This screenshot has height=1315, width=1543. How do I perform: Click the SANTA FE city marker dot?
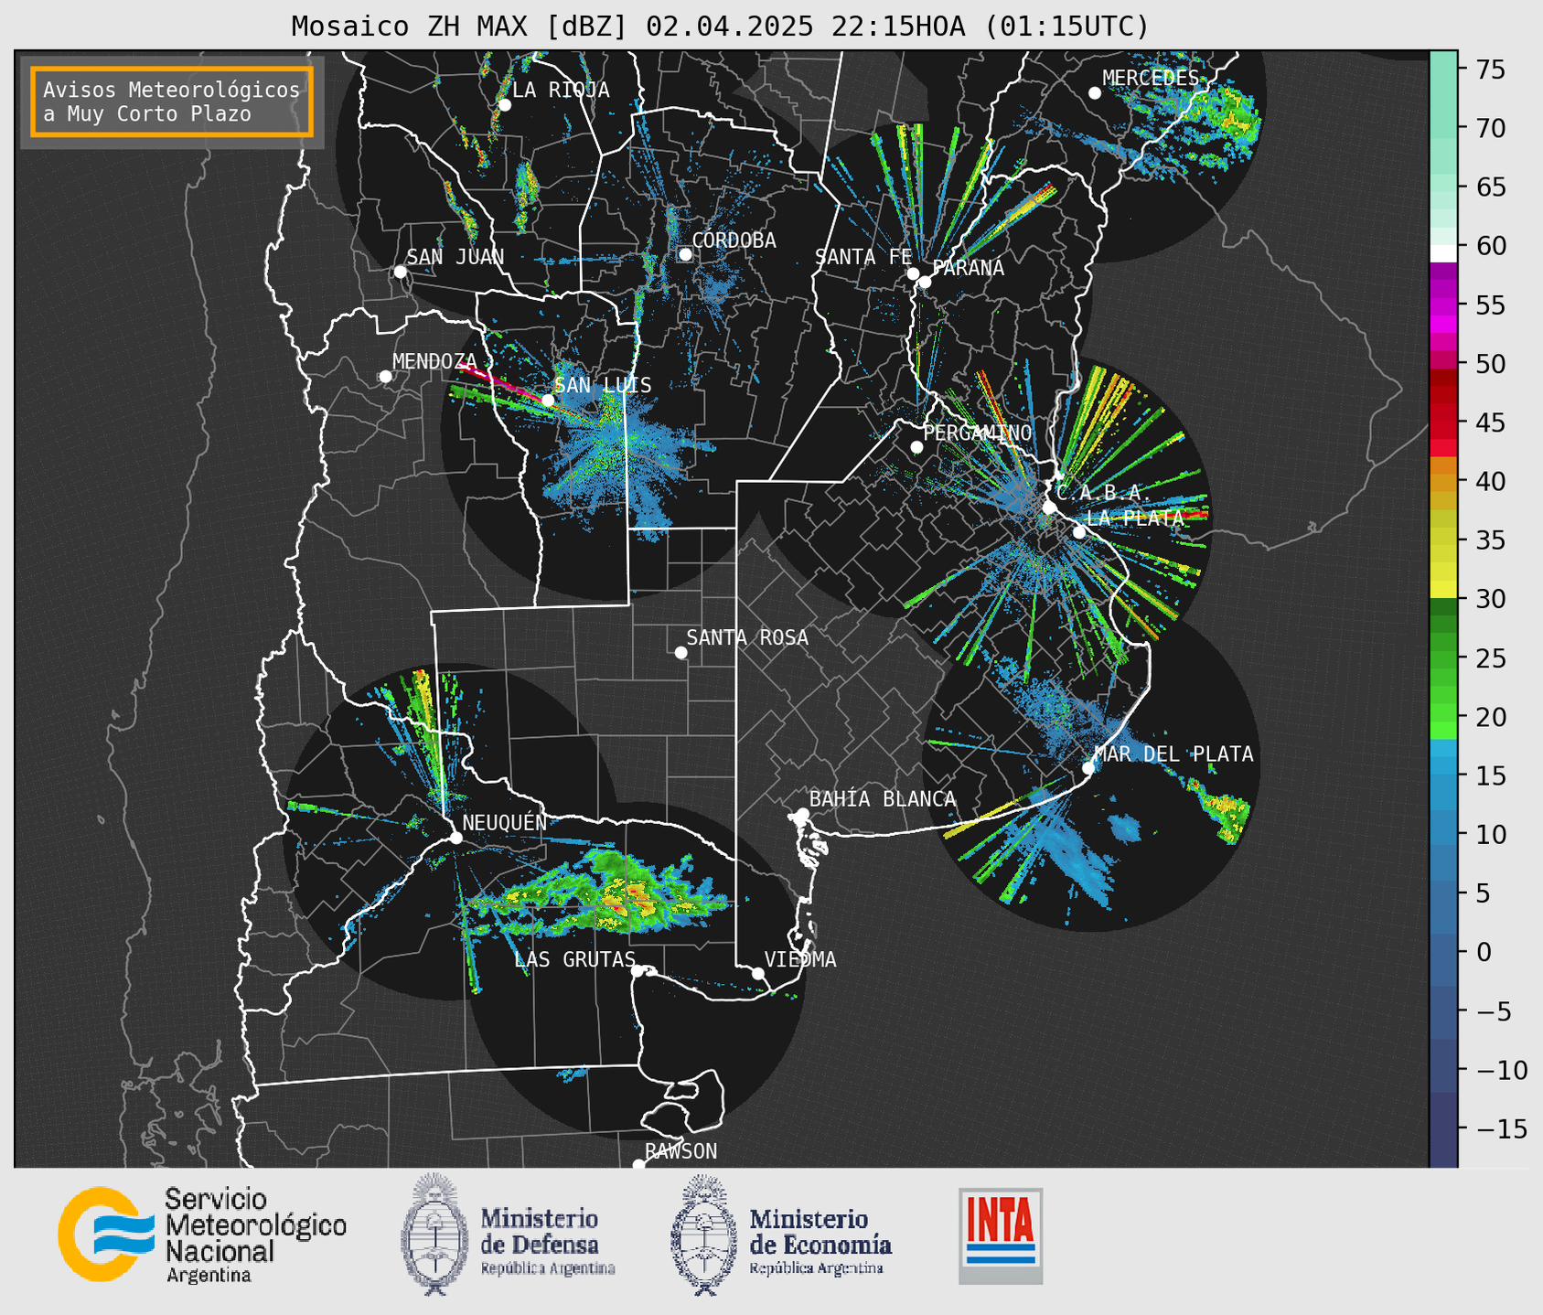[913, 273]
